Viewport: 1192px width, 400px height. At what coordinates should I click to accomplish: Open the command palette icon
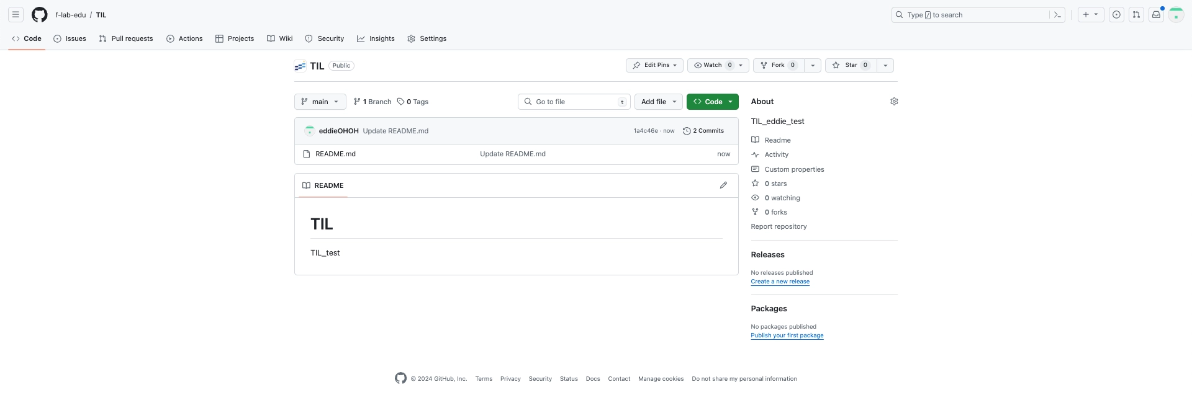pos(1057,15)
